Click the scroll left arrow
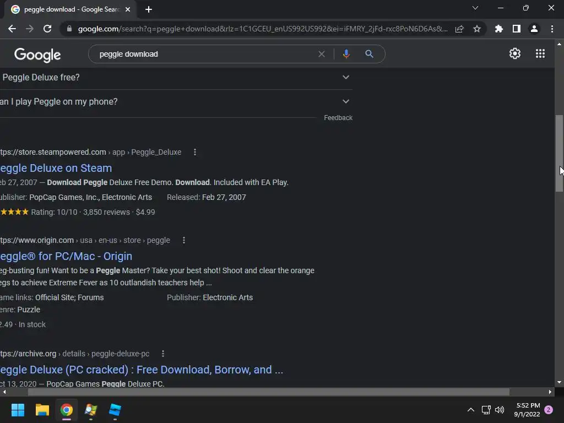The height and width of the screenshot is (423, 564). point(4,392)
